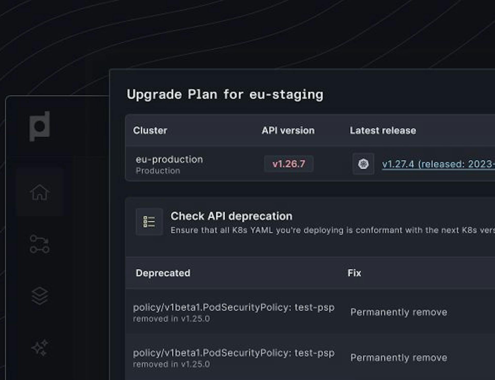Open the stacks/layers sidebar icon
The image size is (495, 380).
[x=39, y=296]
